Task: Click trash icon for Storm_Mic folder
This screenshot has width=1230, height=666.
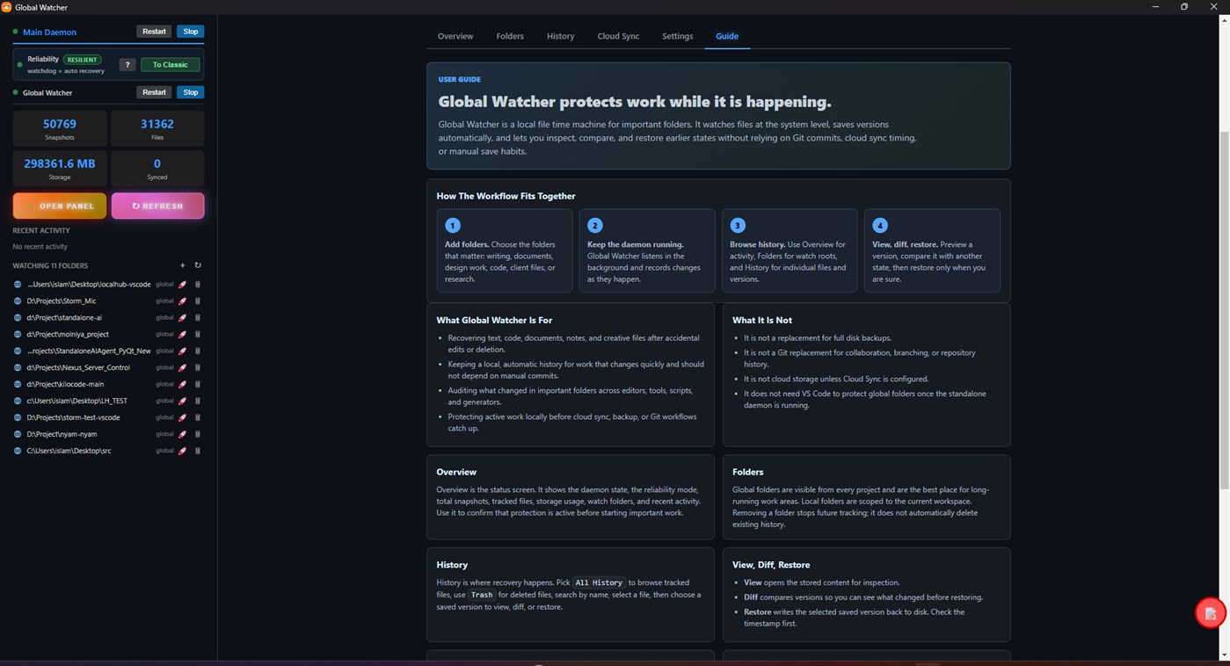Action: pos(198,301)
